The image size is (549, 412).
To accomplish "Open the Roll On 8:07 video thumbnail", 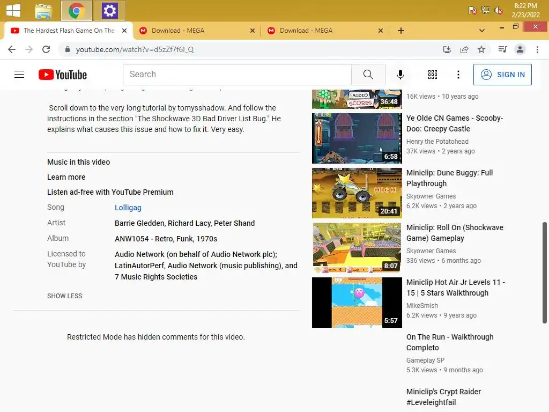I will click(357, 247).
